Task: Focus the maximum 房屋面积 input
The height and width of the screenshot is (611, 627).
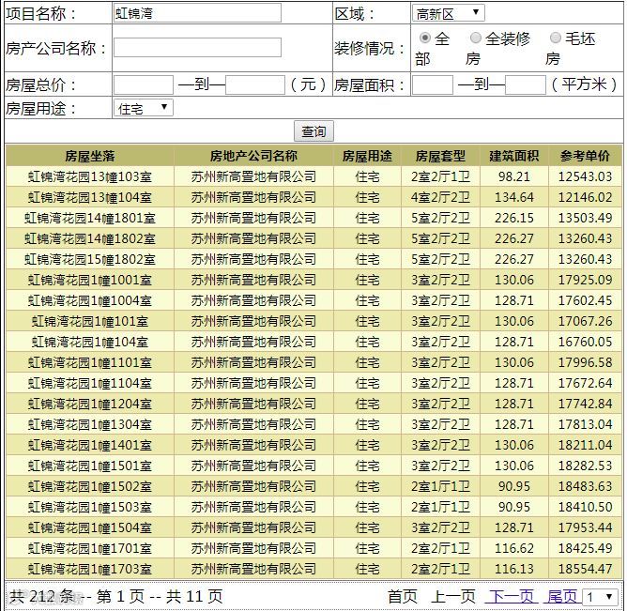Action: tap(526, 84)
